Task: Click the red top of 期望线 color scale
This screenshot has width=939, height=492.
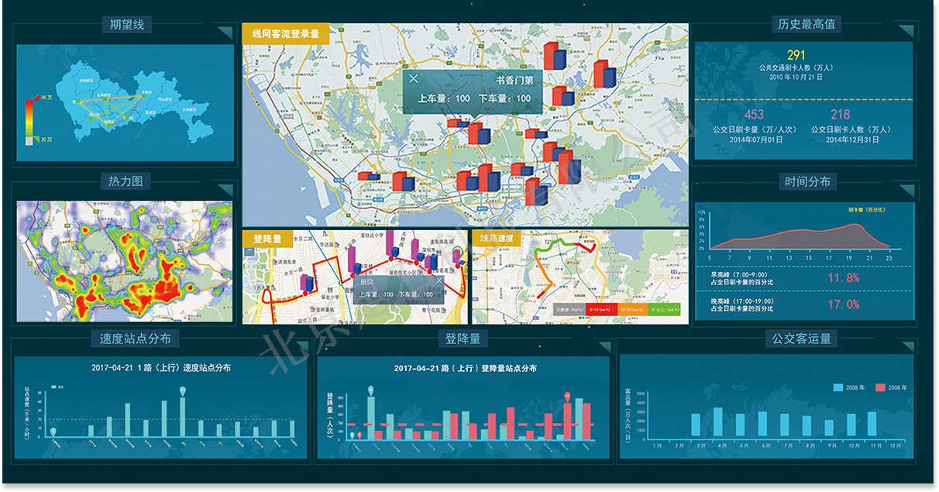Action: coord(29,102)
